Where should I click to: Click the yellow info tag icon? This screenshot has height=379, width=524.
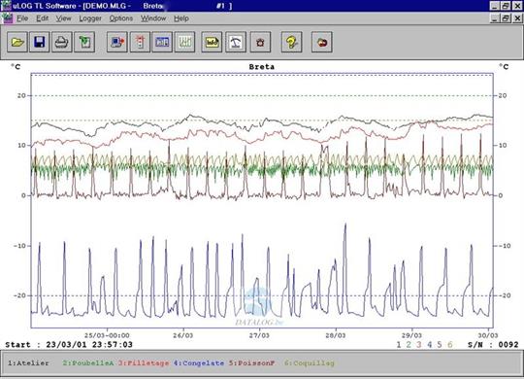(x=212, y=42)
